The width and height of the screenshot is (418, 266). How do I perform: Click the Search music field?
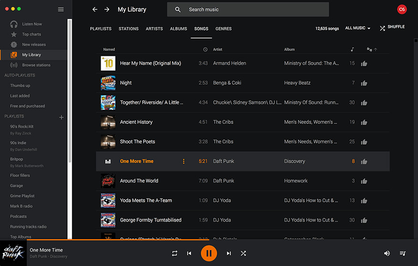248,10
